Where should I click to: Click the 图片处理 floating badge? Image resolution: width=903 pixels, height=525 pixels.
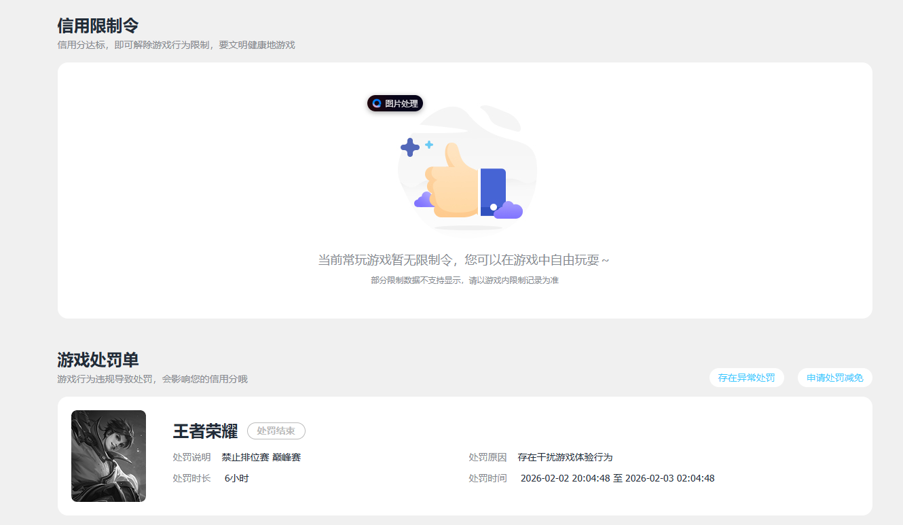pos(395,103)
